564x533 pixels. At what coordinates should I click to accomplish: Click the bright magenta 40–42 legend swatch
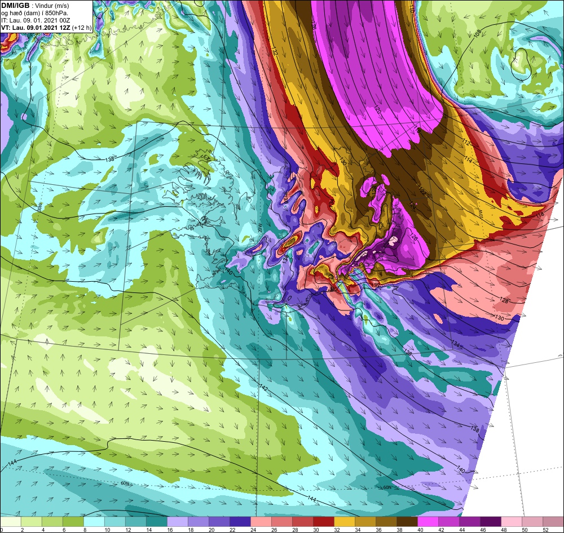pyautogui.click(x=428, y=521)
